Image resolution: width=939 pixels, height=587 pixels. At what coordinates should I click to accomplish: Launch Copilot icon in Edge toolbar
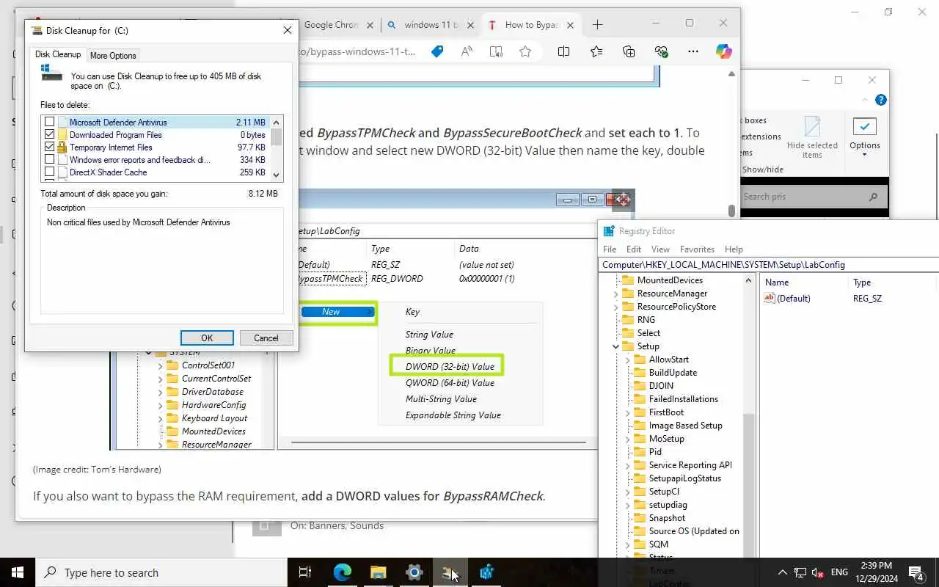(724, 51)
